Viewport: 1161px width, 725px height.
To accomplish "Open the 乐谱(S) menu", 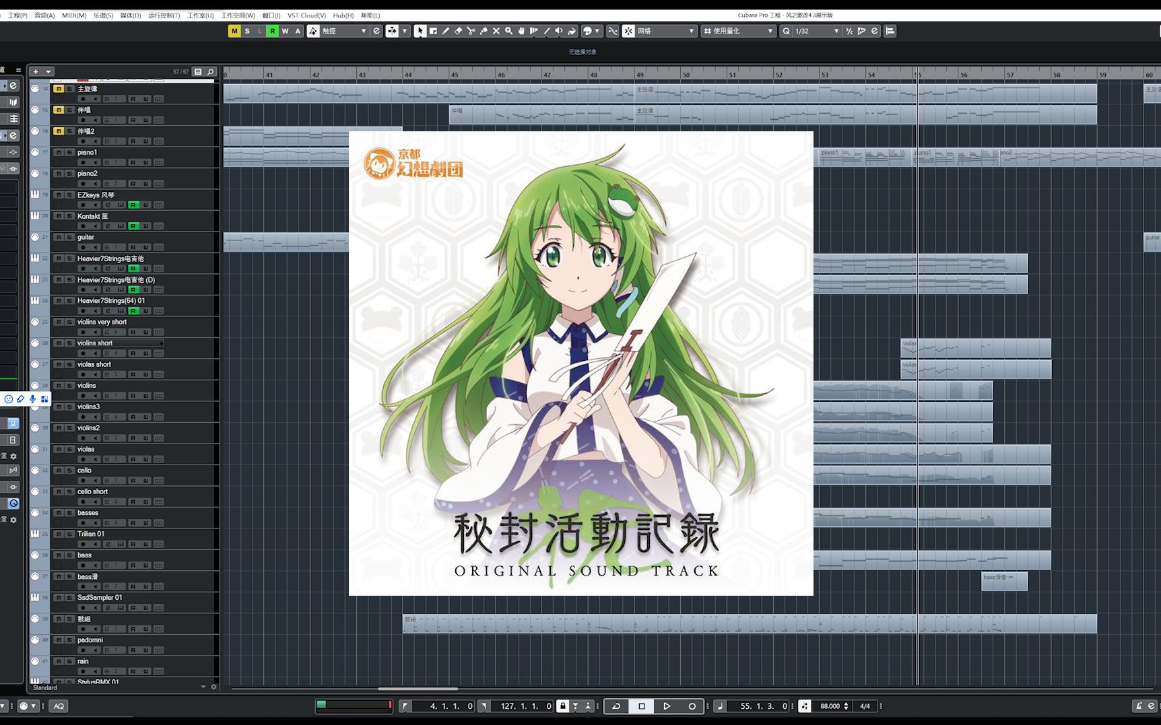I will 103,15.
